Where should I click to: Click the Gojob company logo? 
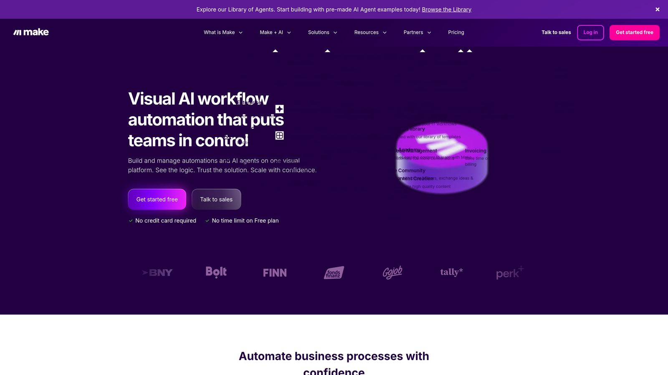(392, 272)
